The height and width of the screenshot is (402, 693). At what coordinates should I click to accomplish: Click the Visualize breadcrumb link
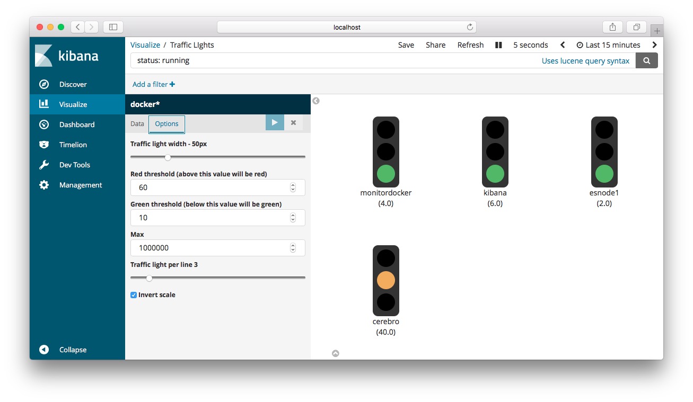pyautogui.click(x=145, y=45)
